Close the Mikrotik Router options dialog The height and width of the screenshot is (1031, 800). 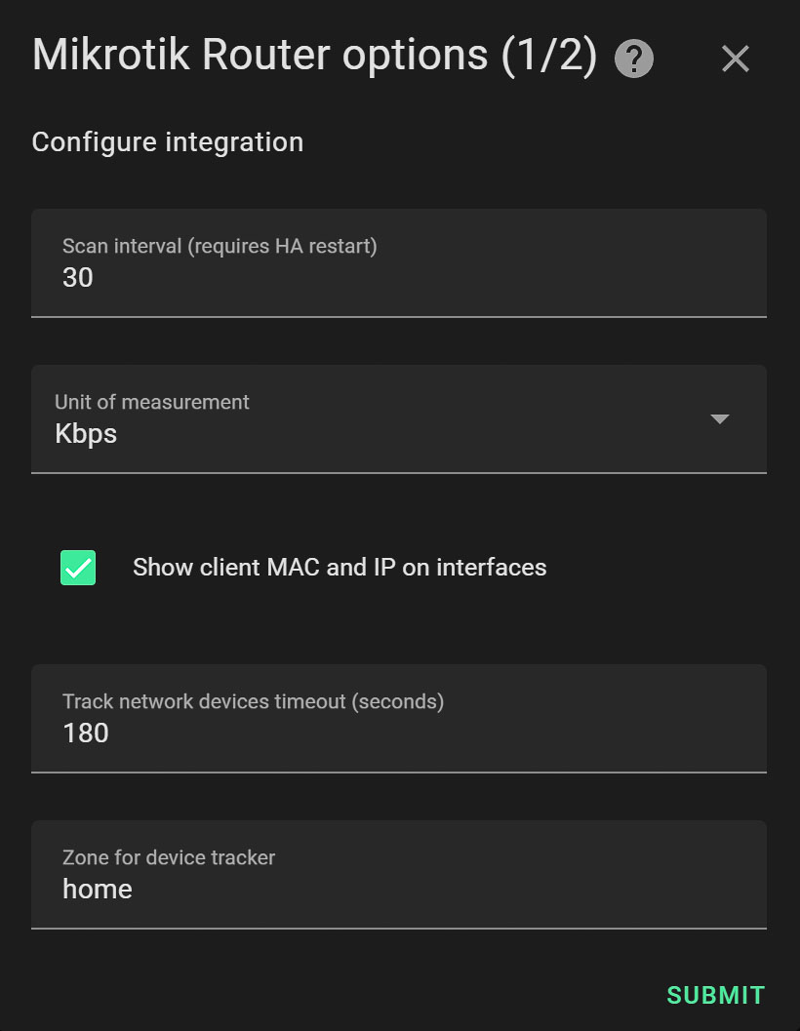pos(735,59)
